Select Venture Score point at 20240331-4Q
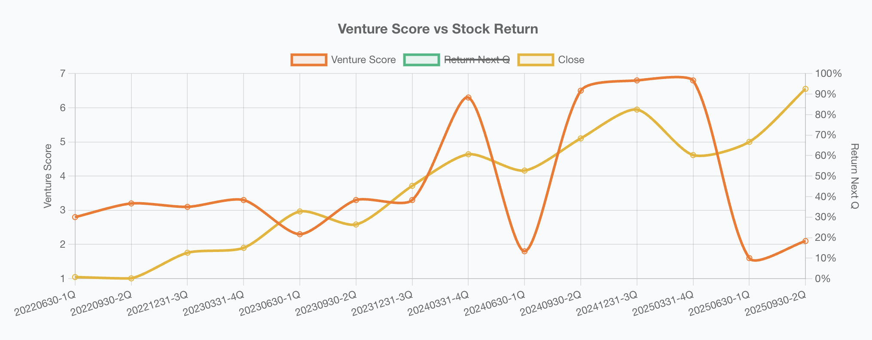This screenshot has width=872, height=340. 468,97
